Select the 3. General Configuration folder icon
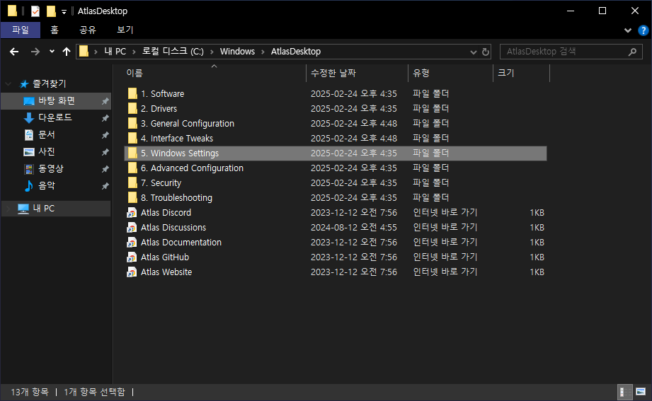This screenshot has height=401, width=652. coord(132,124)
